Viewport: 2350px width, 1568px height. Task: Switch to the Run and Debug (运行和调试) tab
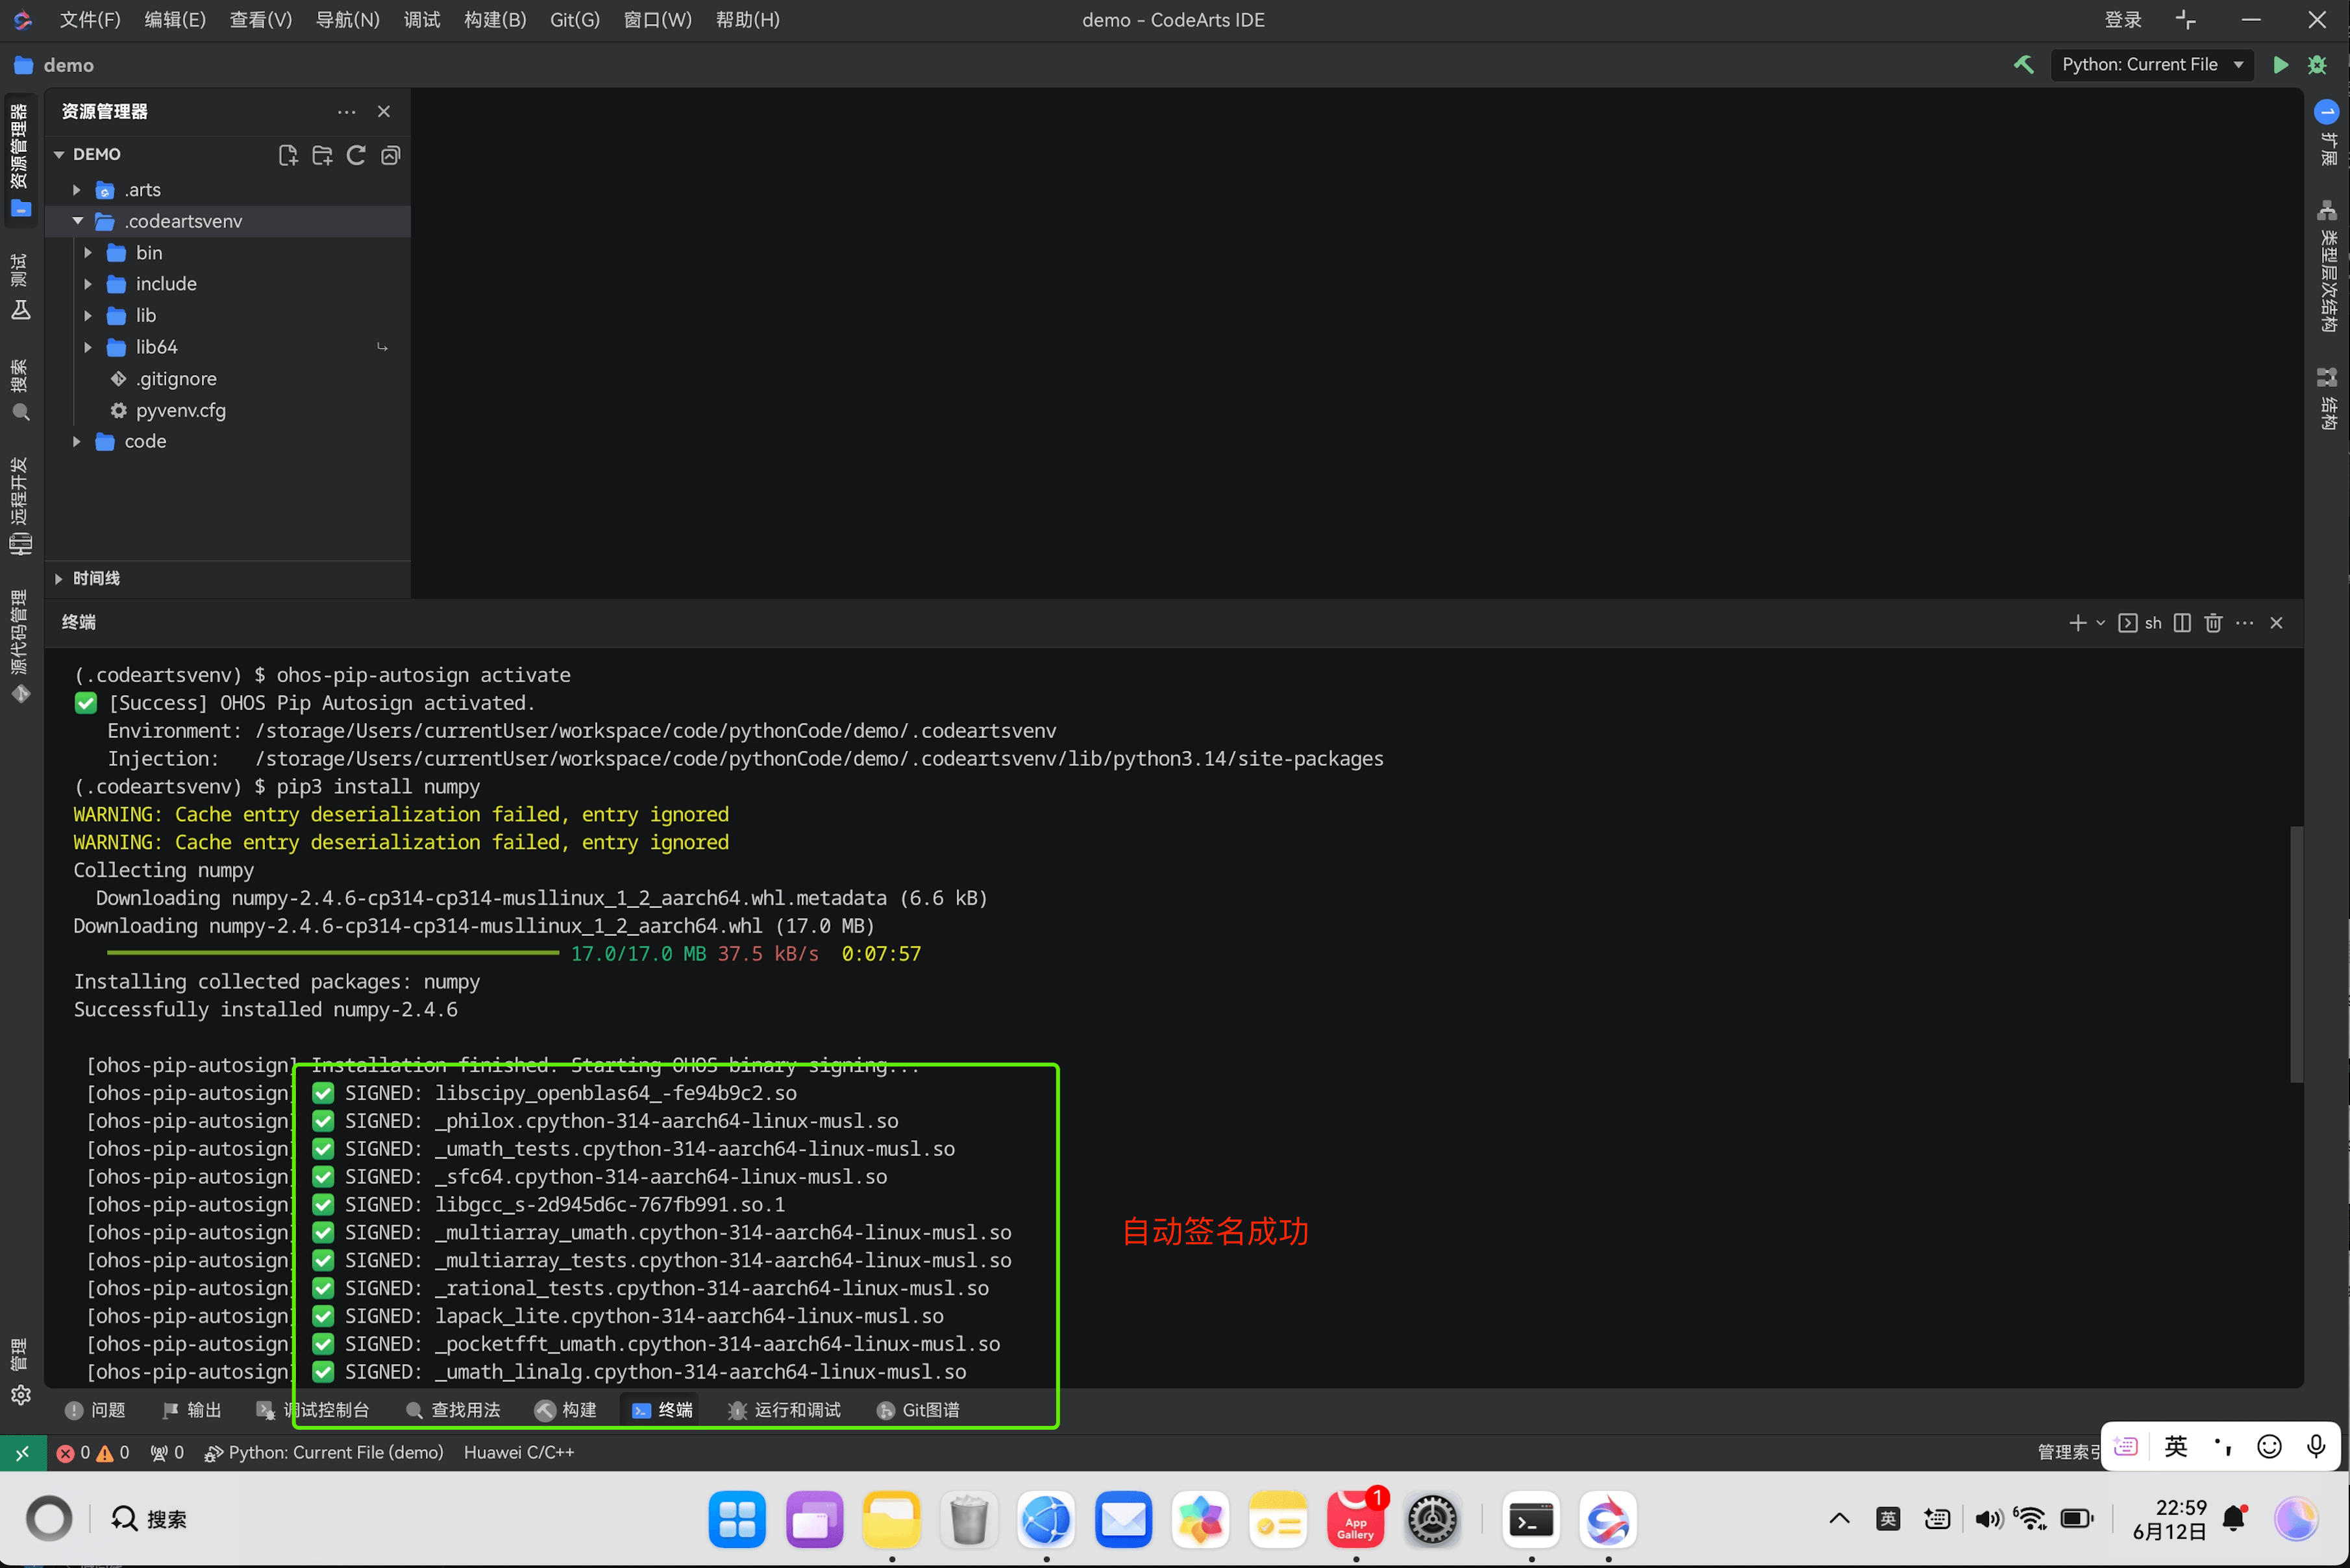[784, 1410]
